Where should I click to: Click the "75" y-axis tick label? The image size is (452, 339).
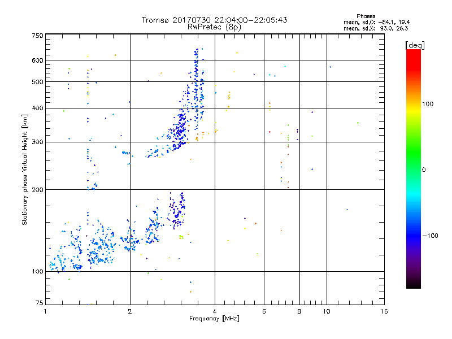(x=40, y=303)
